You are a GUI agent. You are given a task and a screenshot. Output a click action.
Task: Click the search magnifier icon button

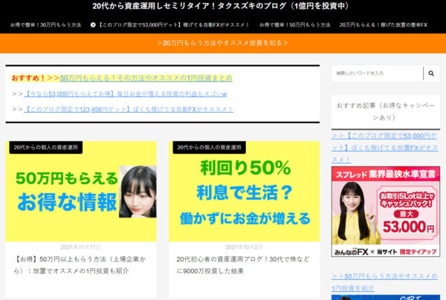coord(431,74)
